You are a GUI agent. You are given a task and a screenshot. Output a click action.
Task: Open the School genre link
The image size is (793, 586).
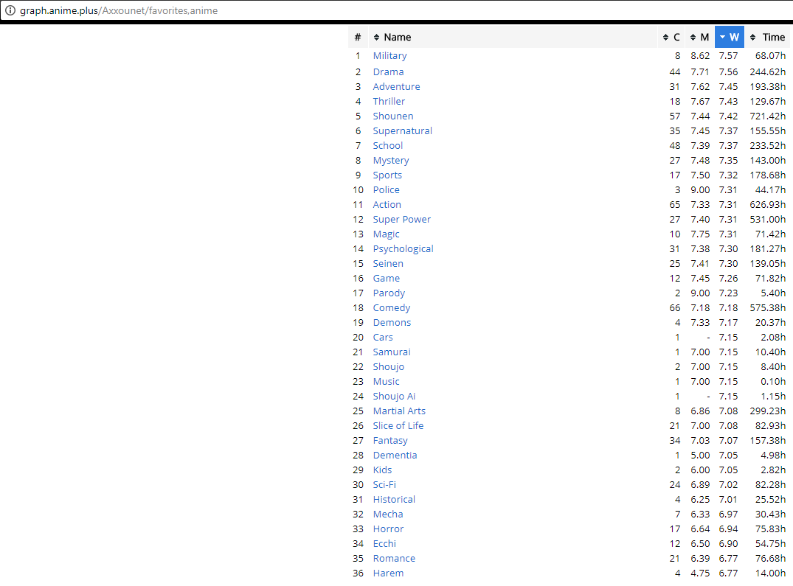pos(387,145)
